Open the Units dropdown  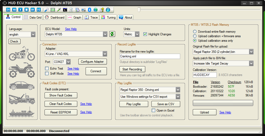pyautogui.click(x=137, y=34)
